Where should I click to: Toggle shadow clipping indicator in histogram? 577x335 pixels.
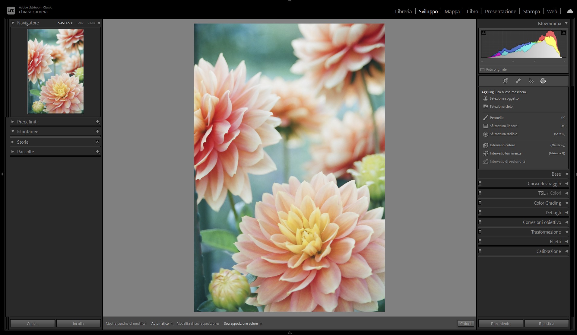pos(483,33)
